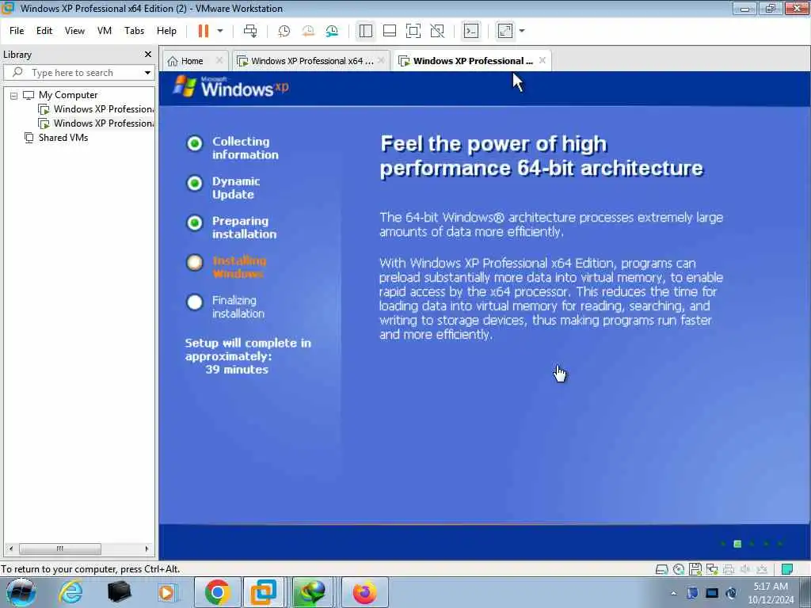Click the USB controller status icon
The image size is (811, 608).
pos(762,570)
